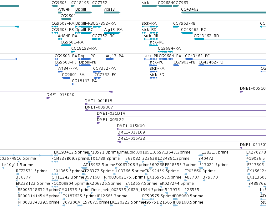Click transcript stck-RA
Image resolution: width=266 pixels, height=207 pixels.
[150, 27]
